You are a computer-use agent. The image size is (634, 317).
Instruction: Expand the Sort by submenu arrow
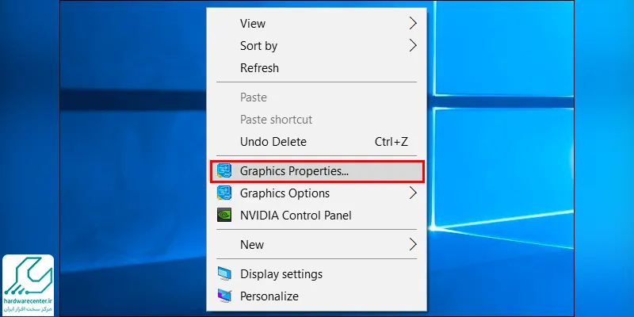[412, 46]
